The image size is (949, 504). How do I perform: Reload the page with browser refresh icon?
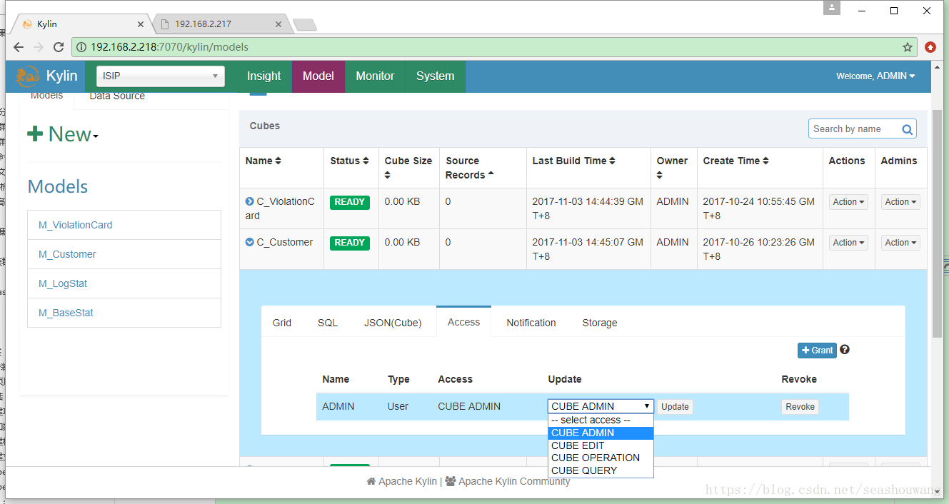[x=59, y=47]
